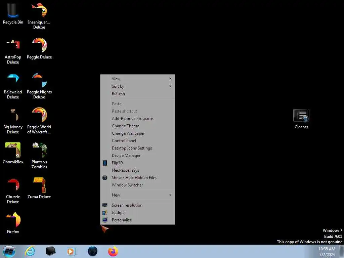Expand the Sort by submenu
Screen dimensions: 344x258
coord(137,86)
